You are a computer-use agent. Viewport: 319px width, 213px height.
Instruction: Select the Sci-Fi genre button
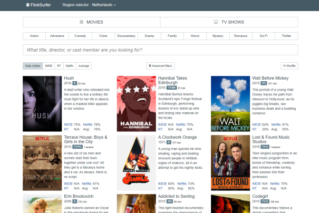point(264,36)
